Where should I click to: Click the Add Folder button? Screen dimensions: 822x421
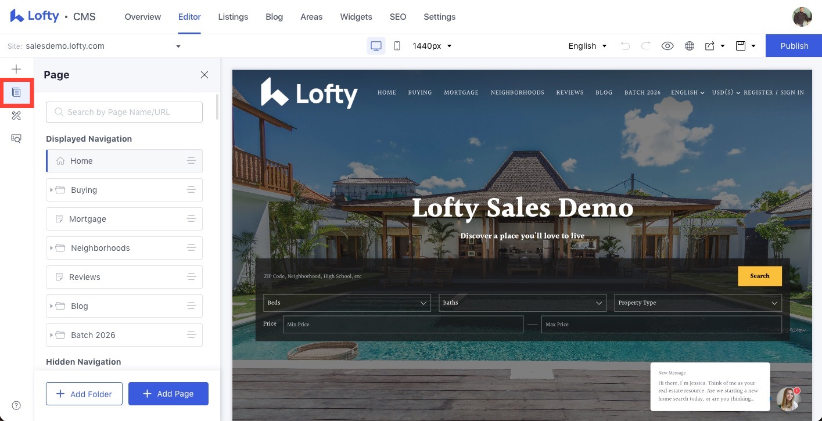pos(84,394)
